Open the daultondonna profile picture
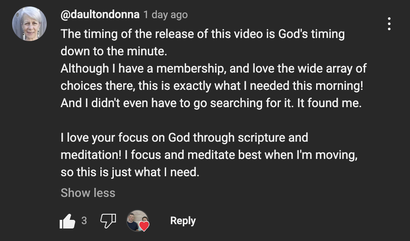The image size is (410, 241). [x=29, y=24]
